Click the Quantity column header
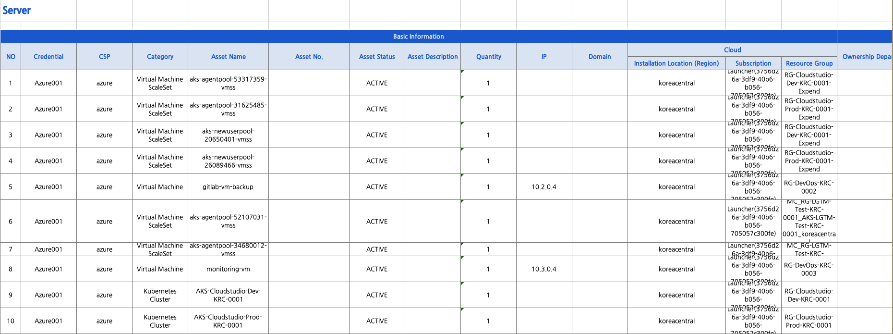 tap(488, 57)
